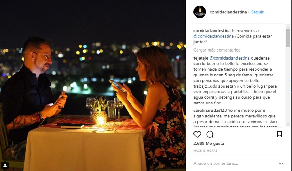
Task: Click the comments scrollbar thumb
Action: click(288, 38)
